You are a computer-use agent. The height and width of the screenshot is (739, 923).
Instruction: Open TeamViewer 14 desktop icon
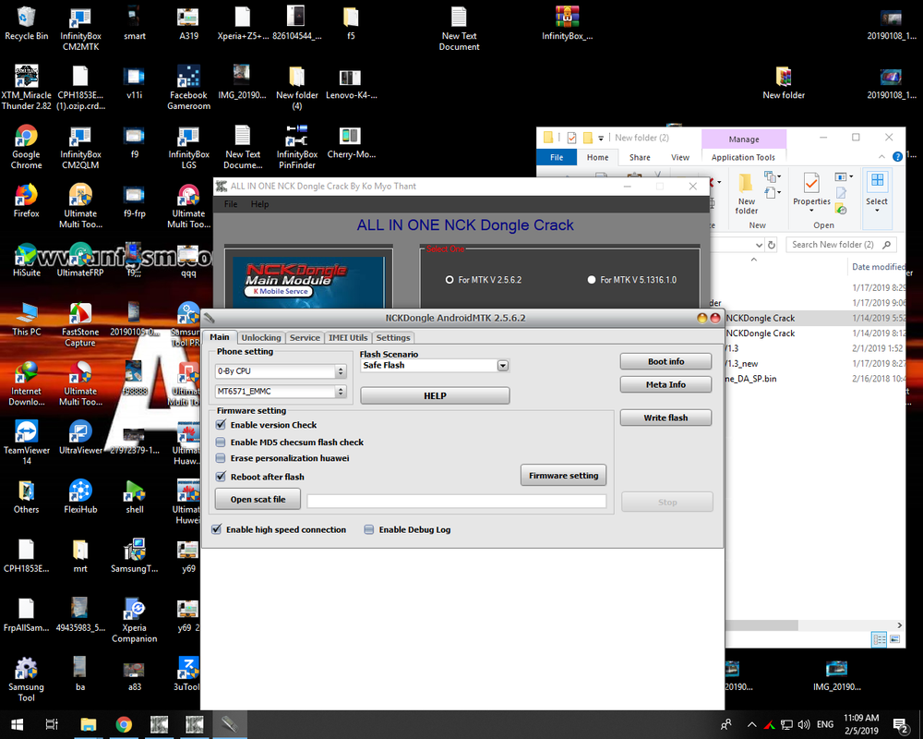[27, 443]
